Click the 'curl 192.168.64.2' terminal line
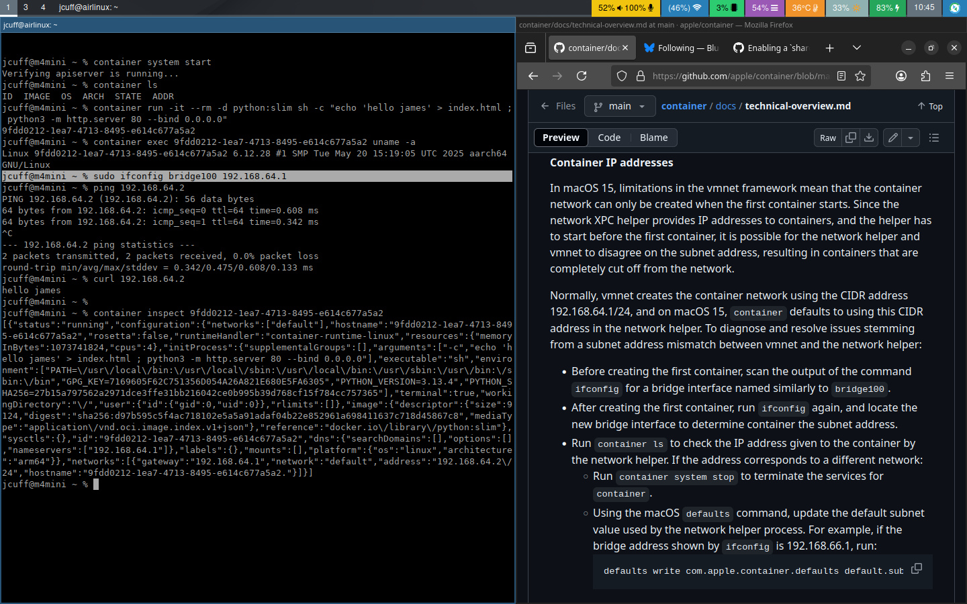Screen dimensions: 967x604 138,279
